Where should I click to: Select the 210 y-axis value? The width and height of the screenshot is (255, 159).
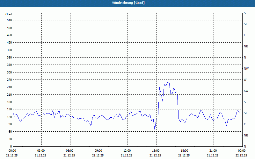tap(10, 94)
